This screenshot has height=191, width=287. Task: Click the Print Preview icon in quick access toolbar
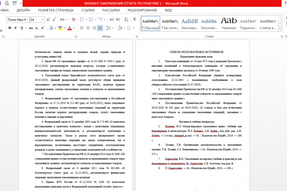(7, 3)
